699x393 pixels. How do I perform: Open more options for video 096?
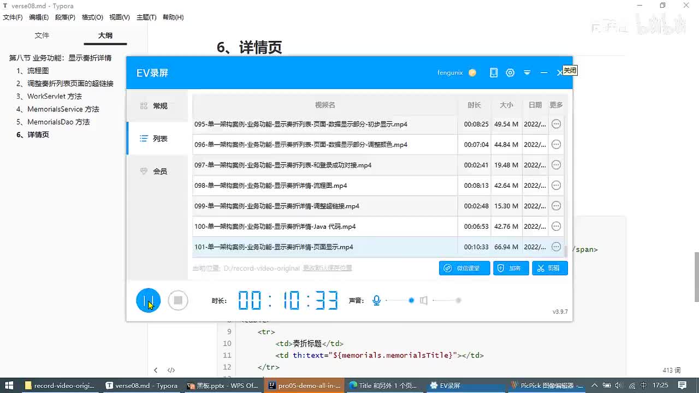coord(556,145)
